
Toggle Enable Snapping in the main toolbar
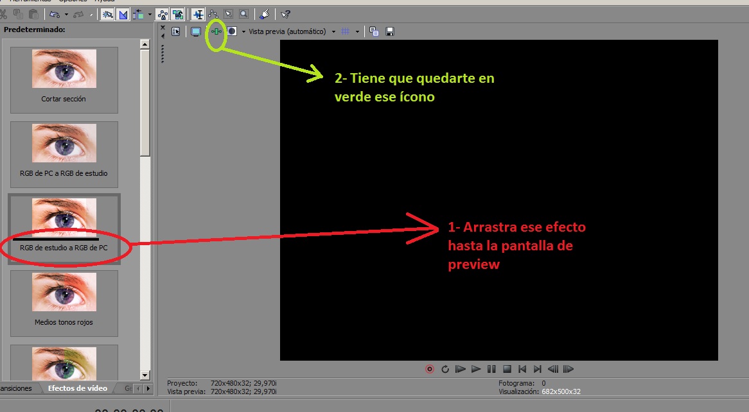click(x=107, y=14)
